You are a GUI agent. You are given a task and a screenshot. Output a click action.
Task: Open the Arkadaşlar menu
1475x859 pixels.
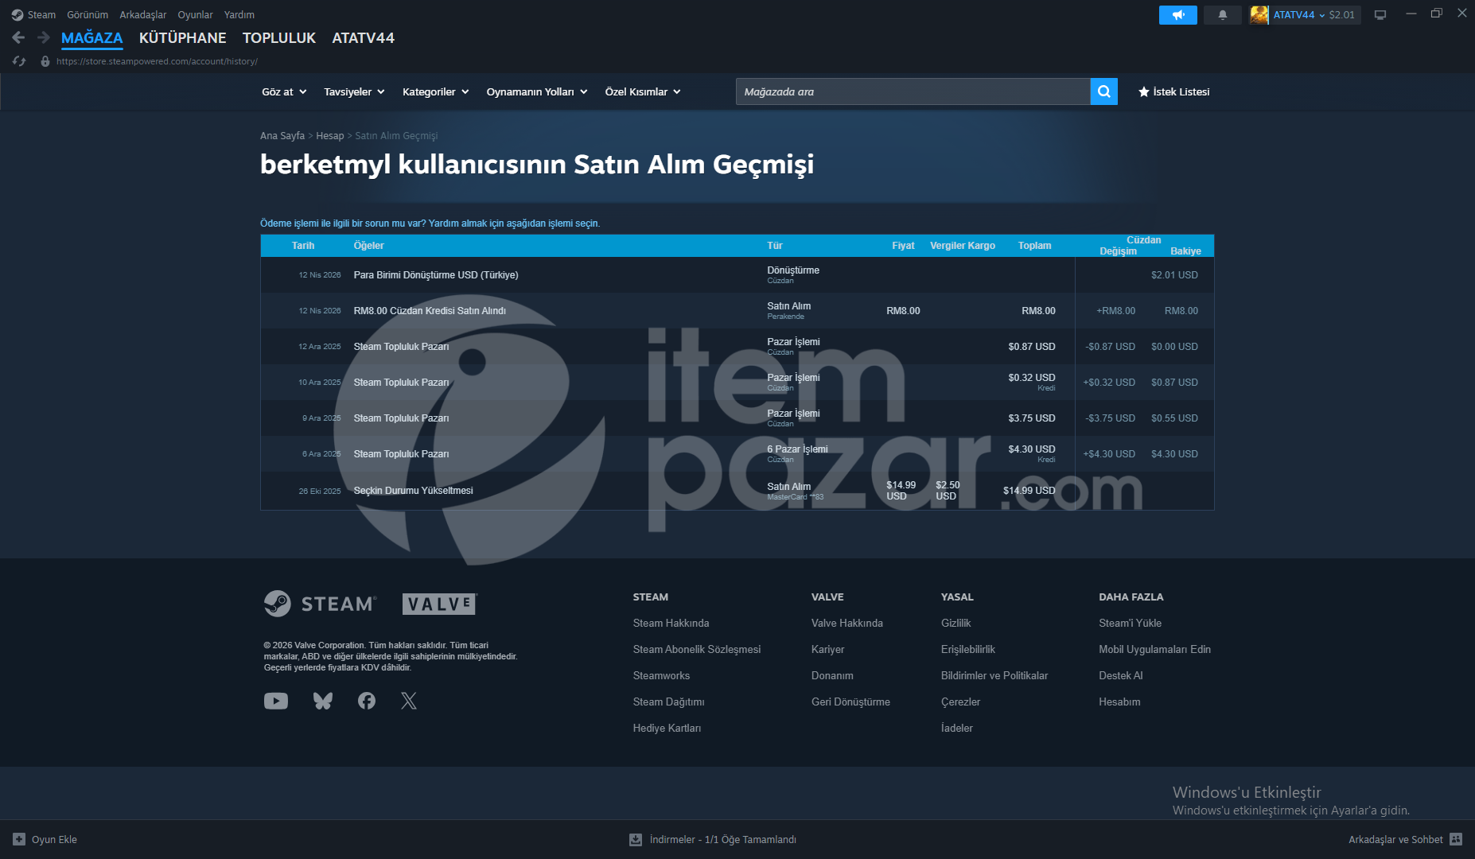143,14
